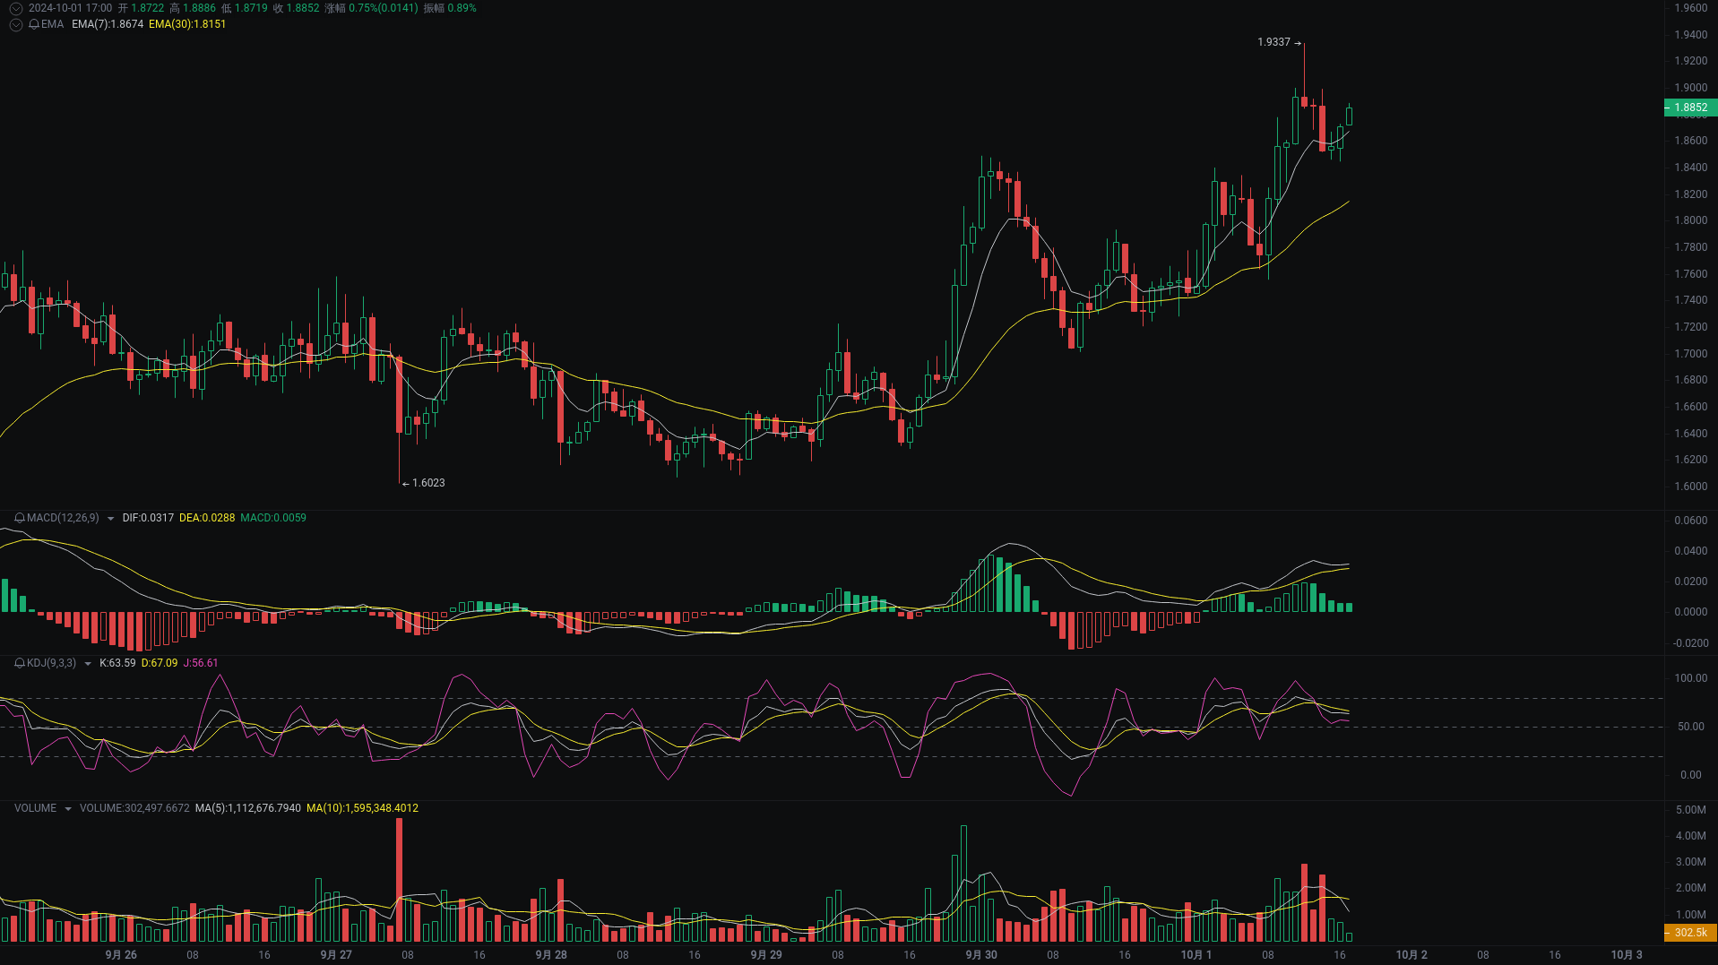Click the MA(5):1,112,676.7940 reading
This screenshot has height=965, width=1718.
coord(248,808)
